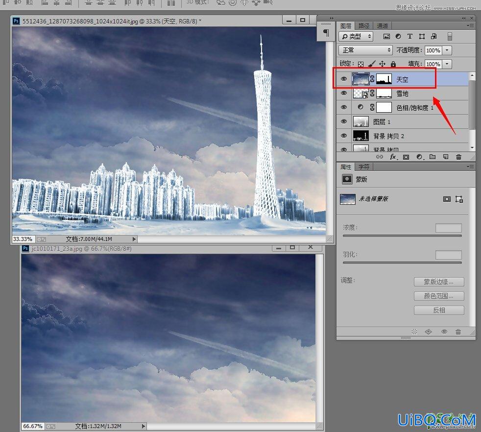Select pixel mask icon in Properties
The image size is (481, 432).
[x=447, y=199]
